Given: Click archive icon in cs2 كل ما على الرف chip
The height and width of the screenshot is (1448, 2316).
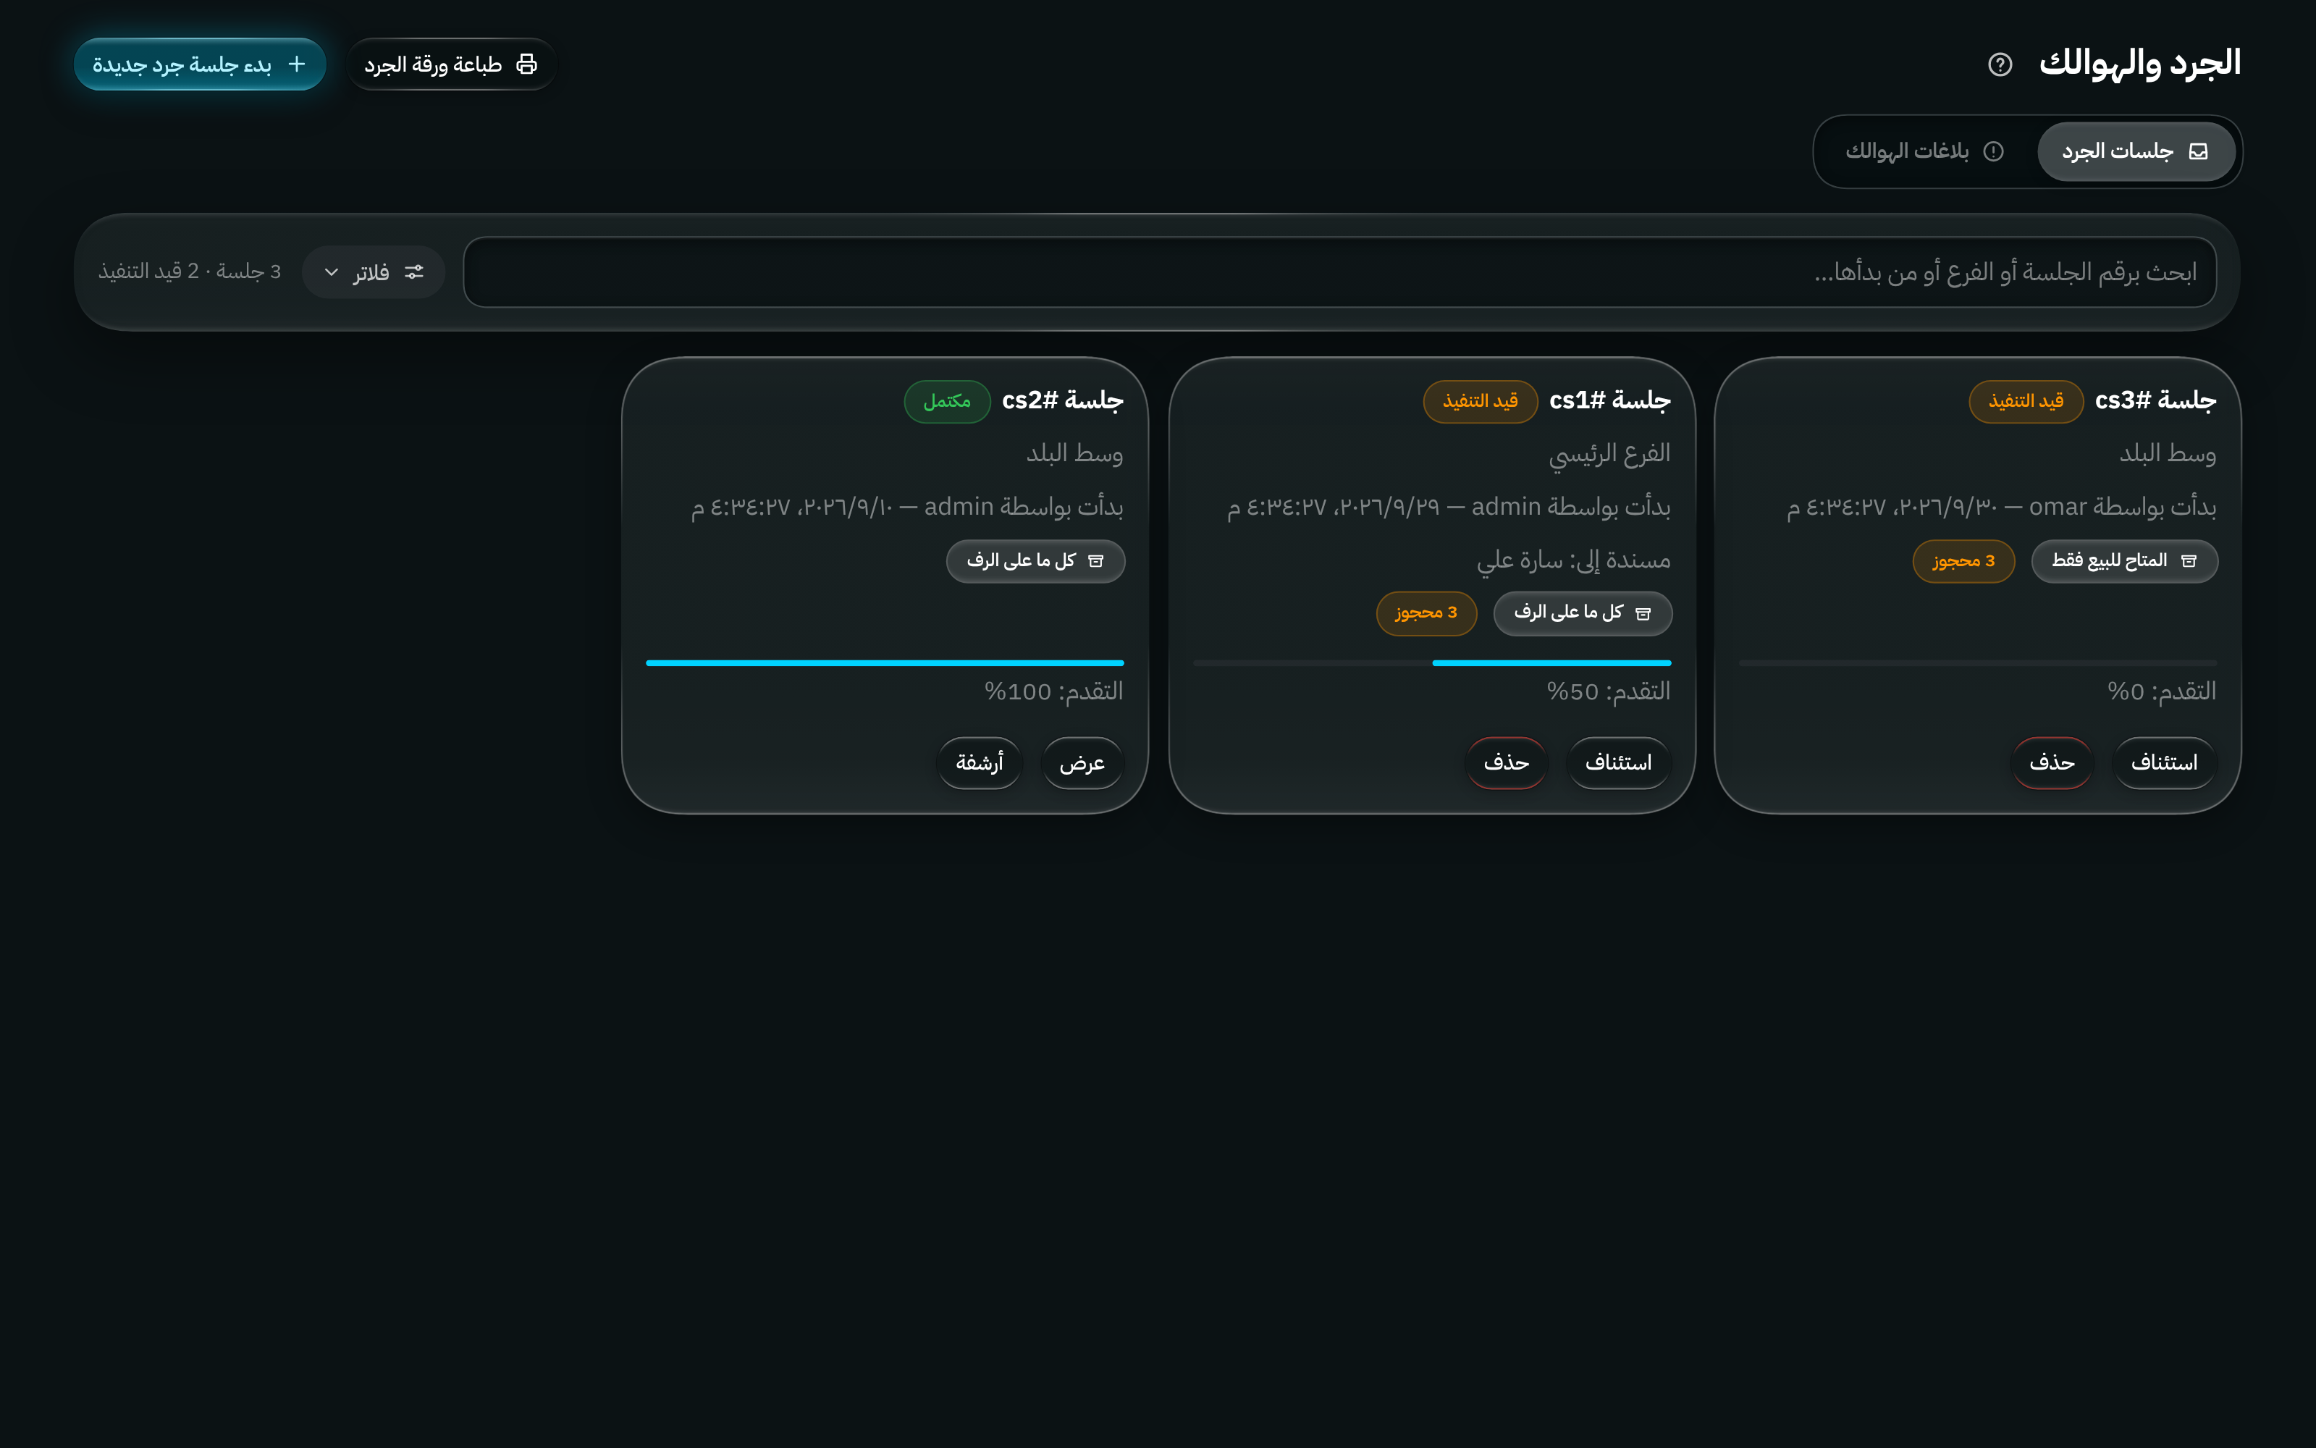Looking at the screenshot, I should pyautogui.click(x=1096, y=561).
